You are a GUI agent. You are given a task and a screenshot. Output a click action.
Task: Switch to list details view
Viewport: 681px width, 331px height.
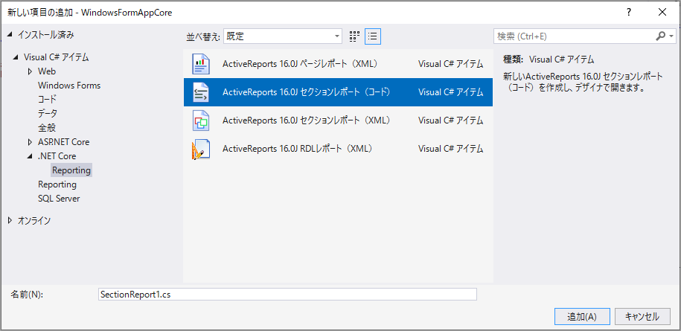[x=373, y=36]
